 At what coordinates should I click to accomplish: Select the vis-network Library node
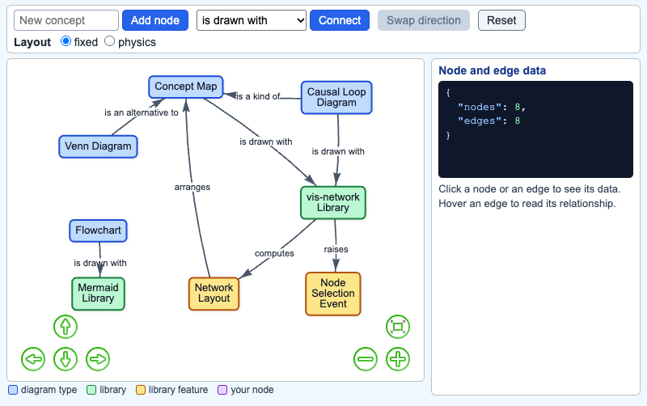pyautogui.click(x=333, y=202)
